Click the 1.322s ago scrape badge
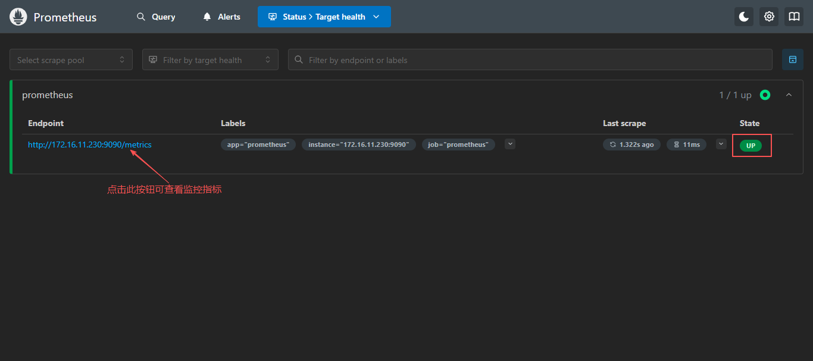The height and width of the screenshot is (361, 813). 631,145
